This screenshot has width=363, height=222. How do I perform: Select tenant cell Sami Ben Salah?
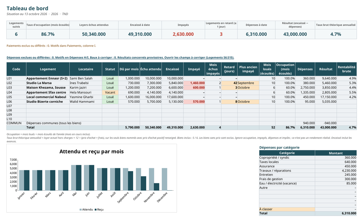(x=86, y=78)
